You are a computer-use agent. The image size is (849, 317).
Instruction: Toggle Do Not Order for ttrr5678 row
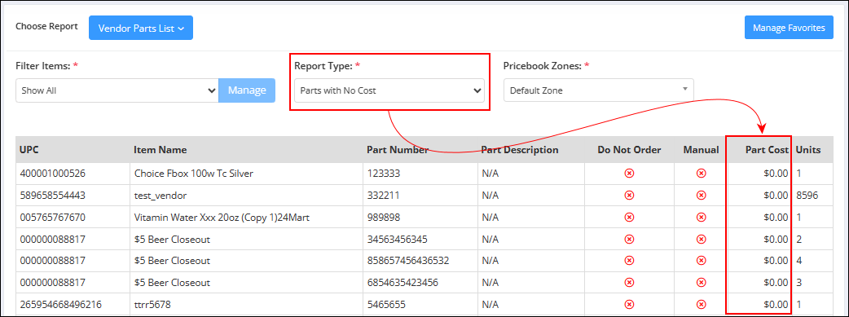coord(629,305)
